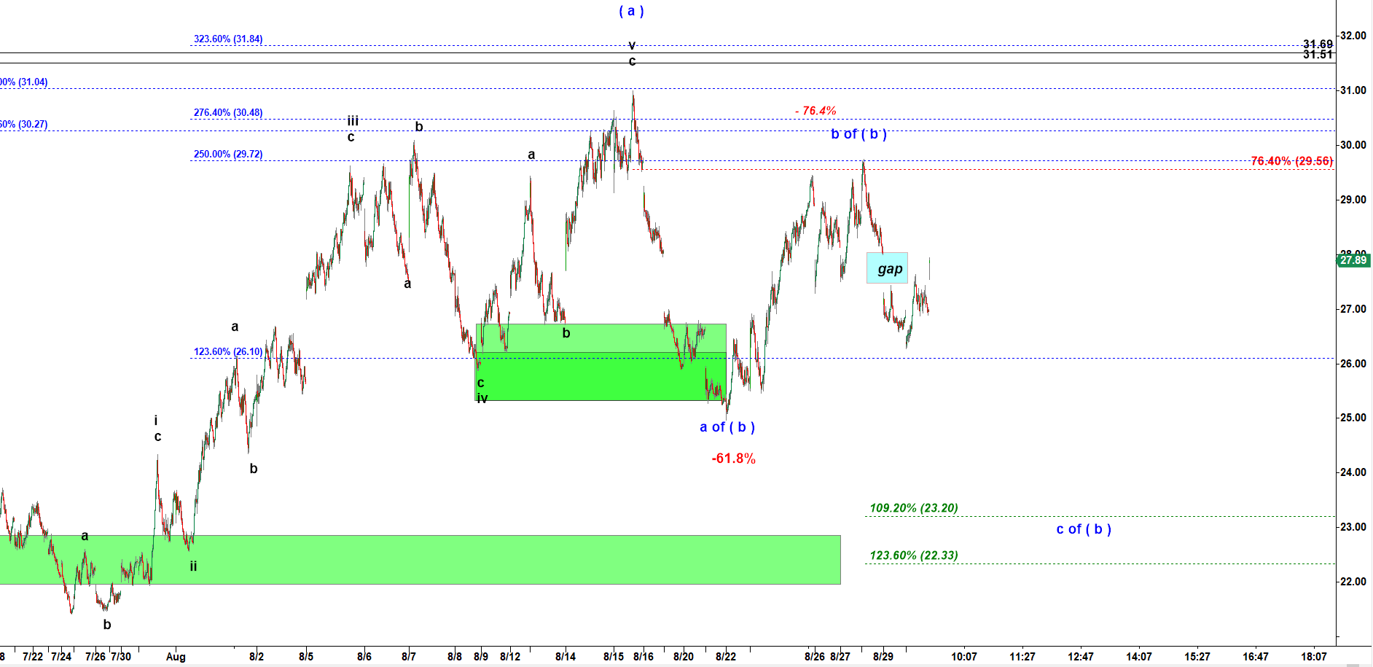
Task: Select the blue 123.60% (26.10) label
Action: [228, 352]
